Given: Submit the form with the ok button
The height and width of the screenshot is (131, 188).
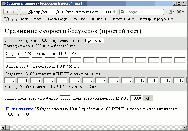Looking at the screenshot, I should click(148, 98).
